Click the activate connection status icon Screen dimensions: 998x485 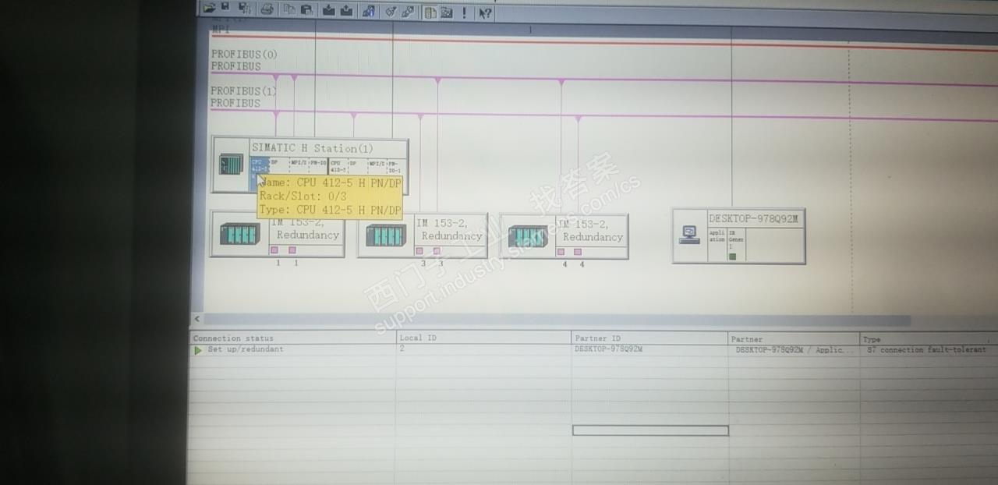point(391,12)
